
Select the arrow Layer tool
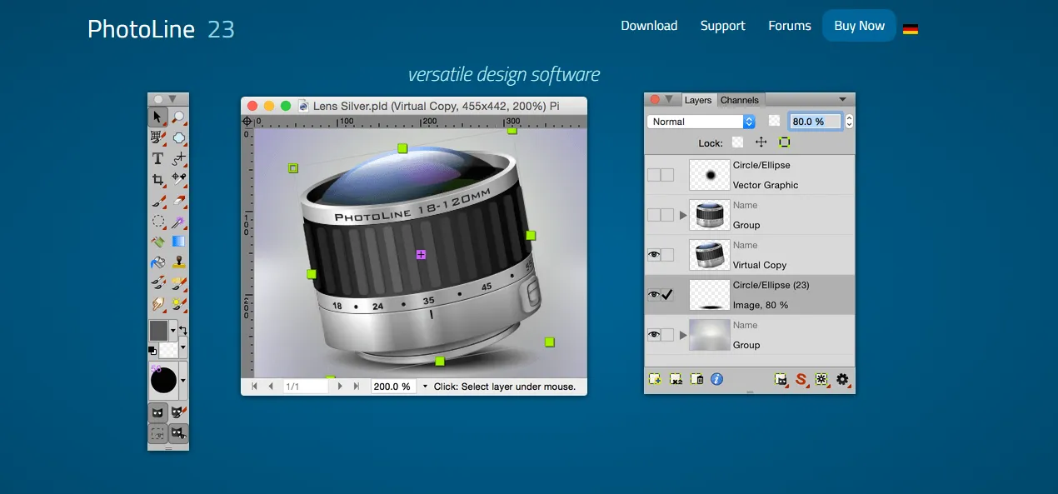coord(157,117)
